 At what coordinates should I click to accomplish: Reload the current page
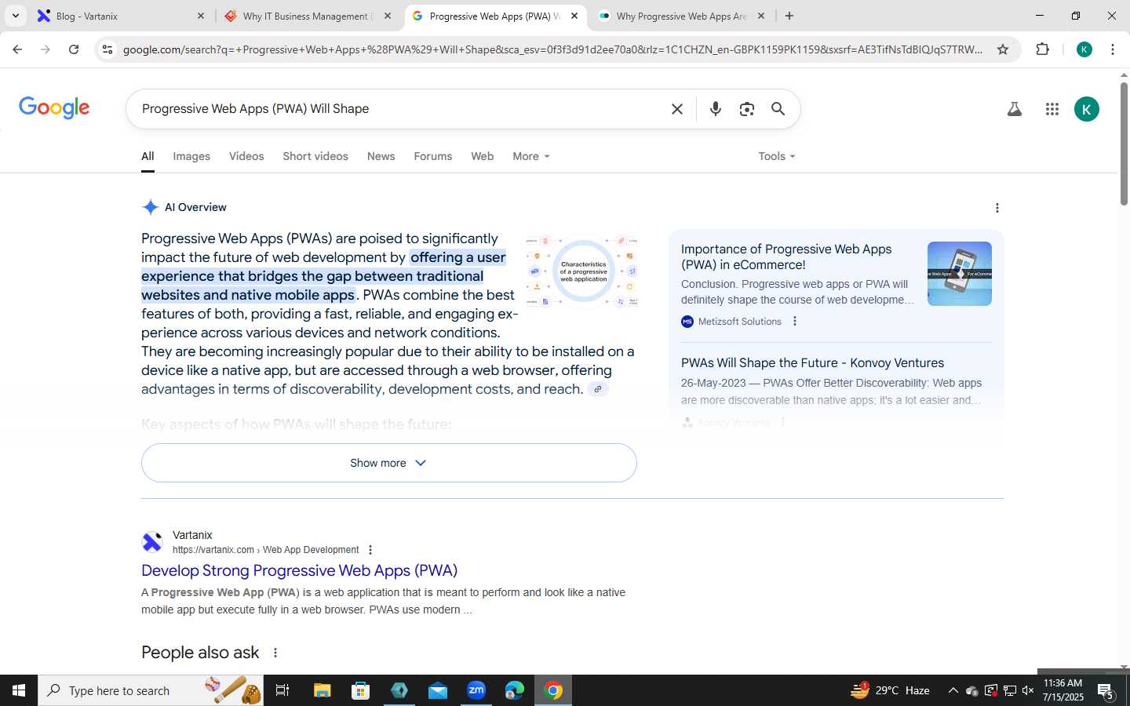tap(74, 49)
